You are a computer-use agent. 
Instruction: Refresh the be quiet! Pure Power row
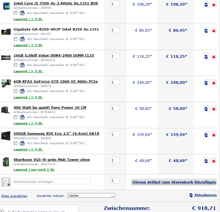206,109
